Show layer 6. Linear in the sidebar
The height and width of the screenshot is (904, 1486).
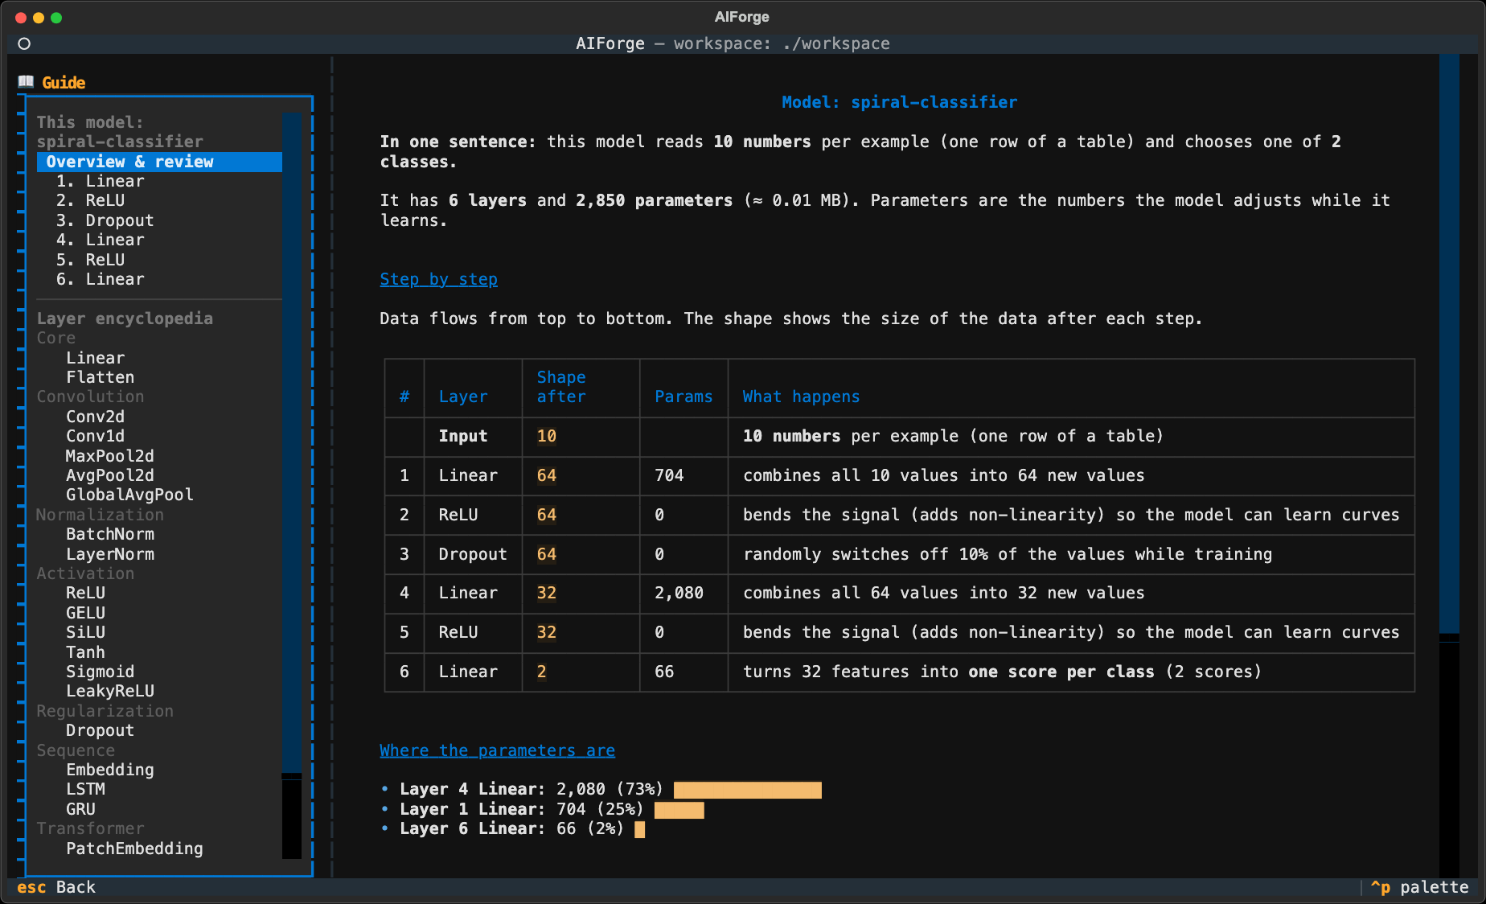click(101, 279)
